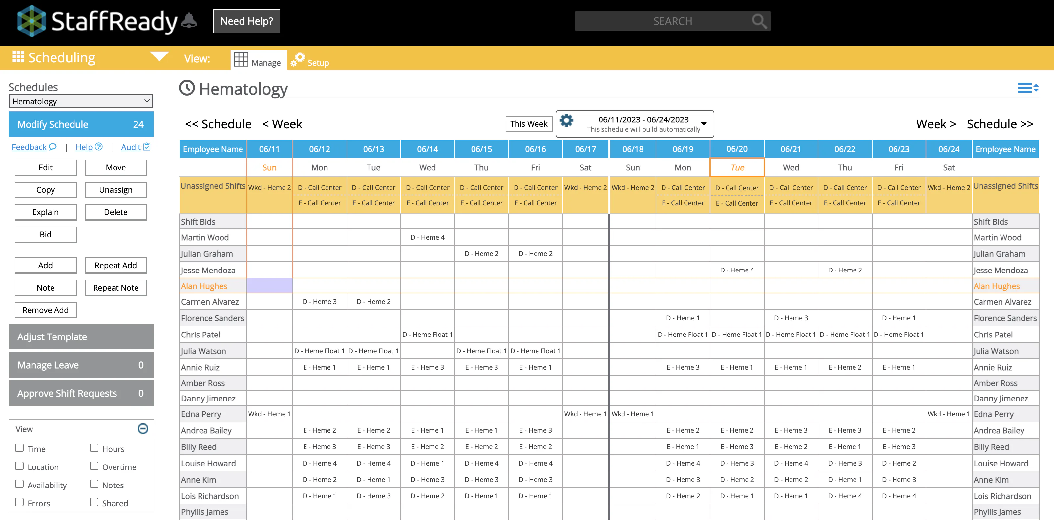Viewport: 1054px width, 520px height.
Task: Switch to the Manage view tab
Action: coord(259,60)
